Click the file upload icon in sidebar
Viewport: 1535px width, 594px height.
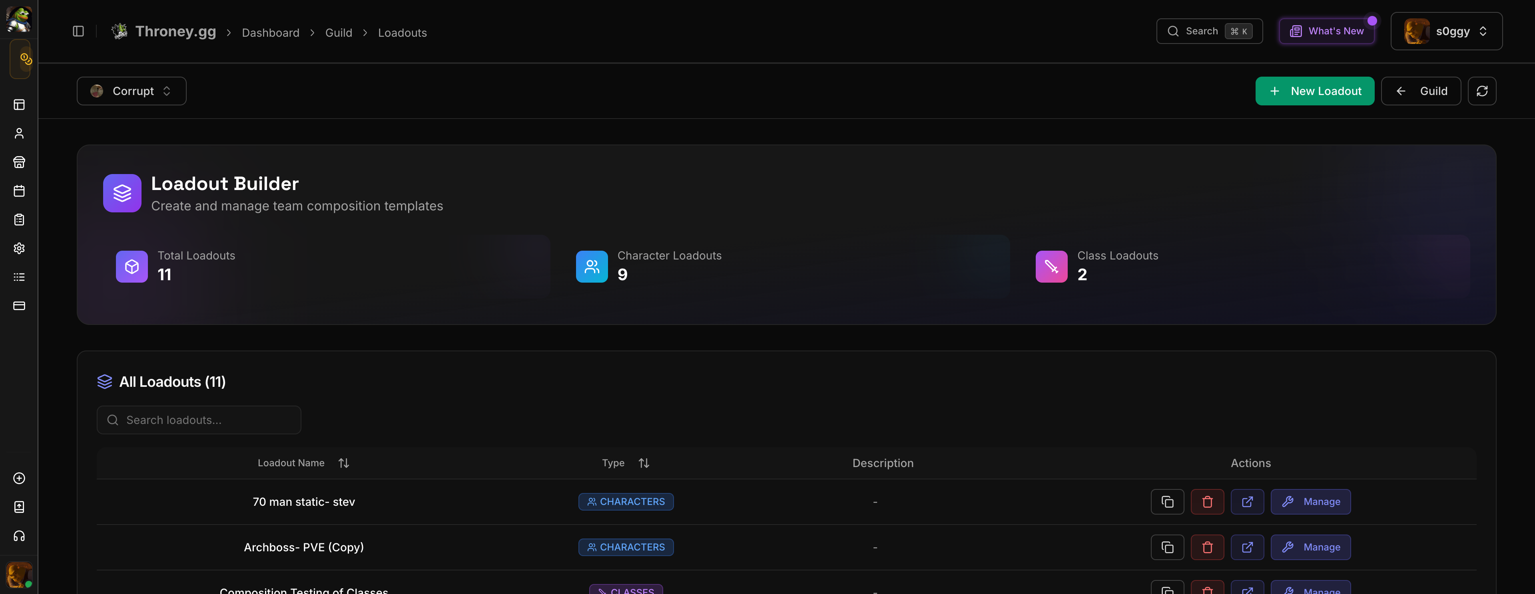(19, 507)
